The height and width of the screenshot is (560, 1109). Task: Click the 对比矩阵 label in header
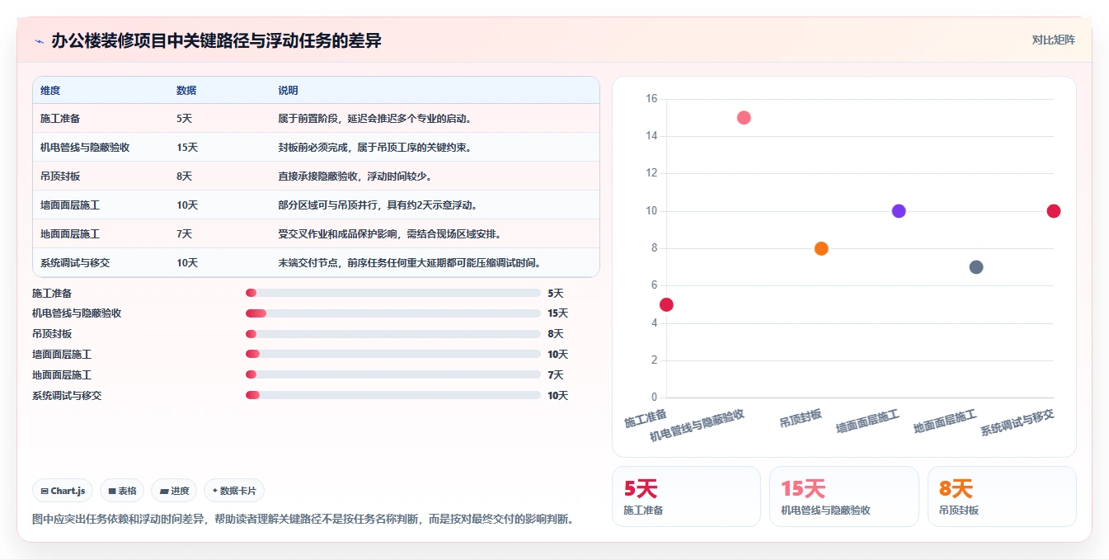[1053, 40]
